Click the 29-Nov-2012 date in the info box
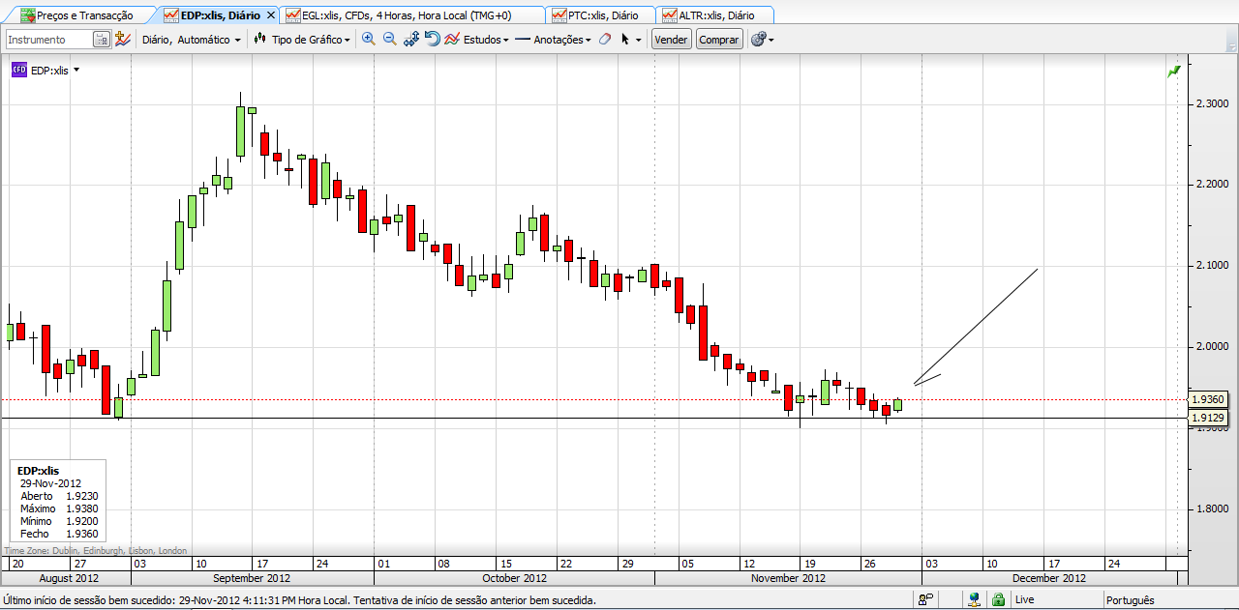Viewport: 1239px width, 610px height. (x=50, y=483)
